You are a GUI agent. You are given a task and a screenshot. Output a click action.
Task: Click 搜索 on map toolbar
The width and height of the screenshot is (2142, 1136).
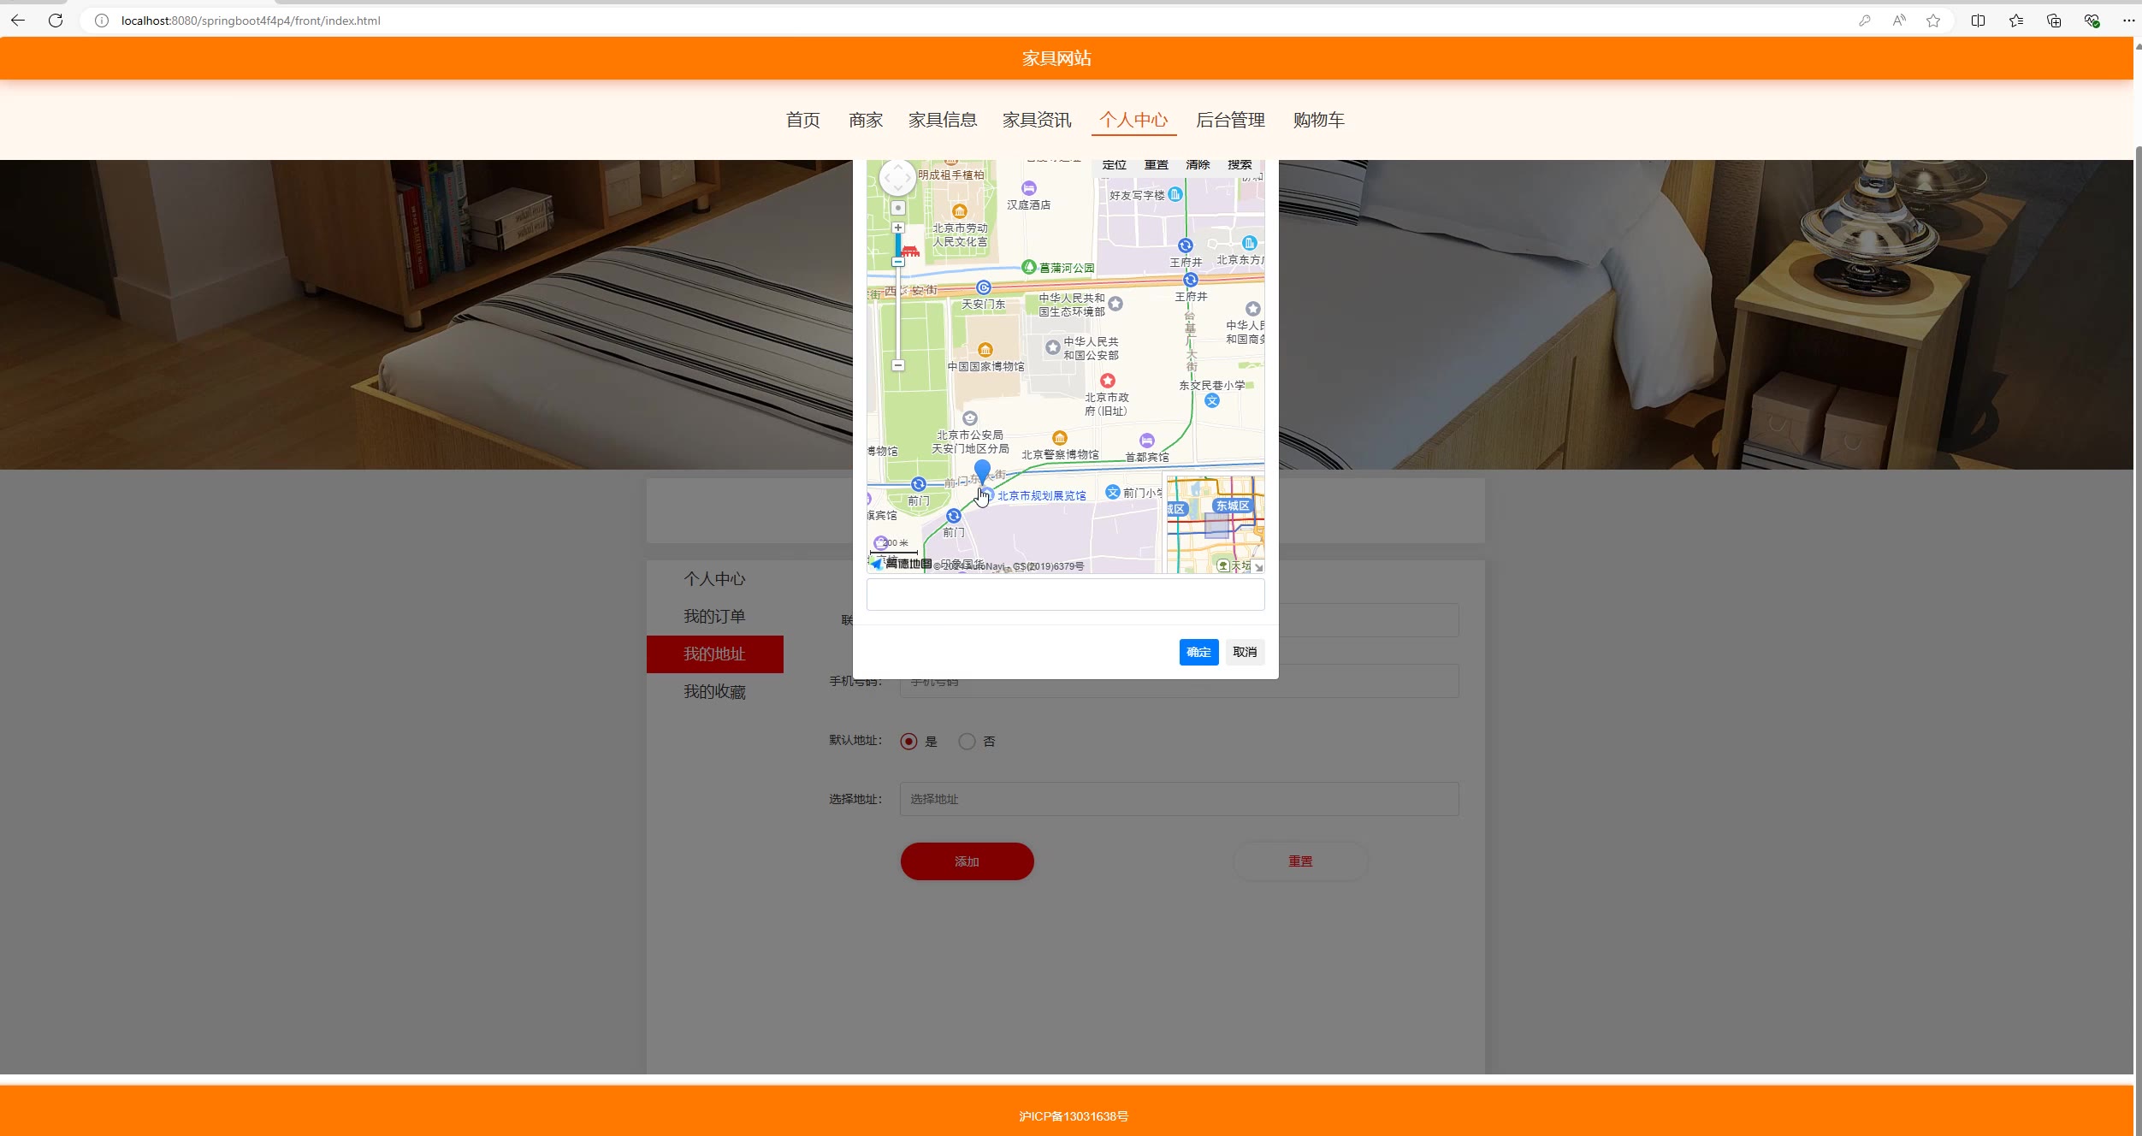coord(1240,165)
